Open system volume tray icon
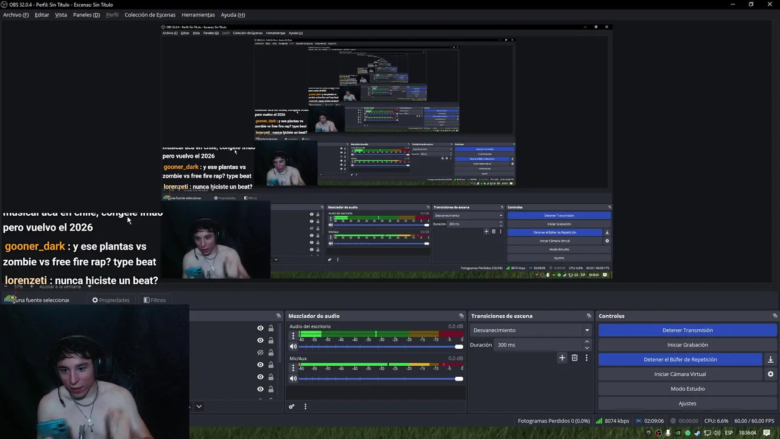Screen dimensions: 780x439 coord(717,433)
